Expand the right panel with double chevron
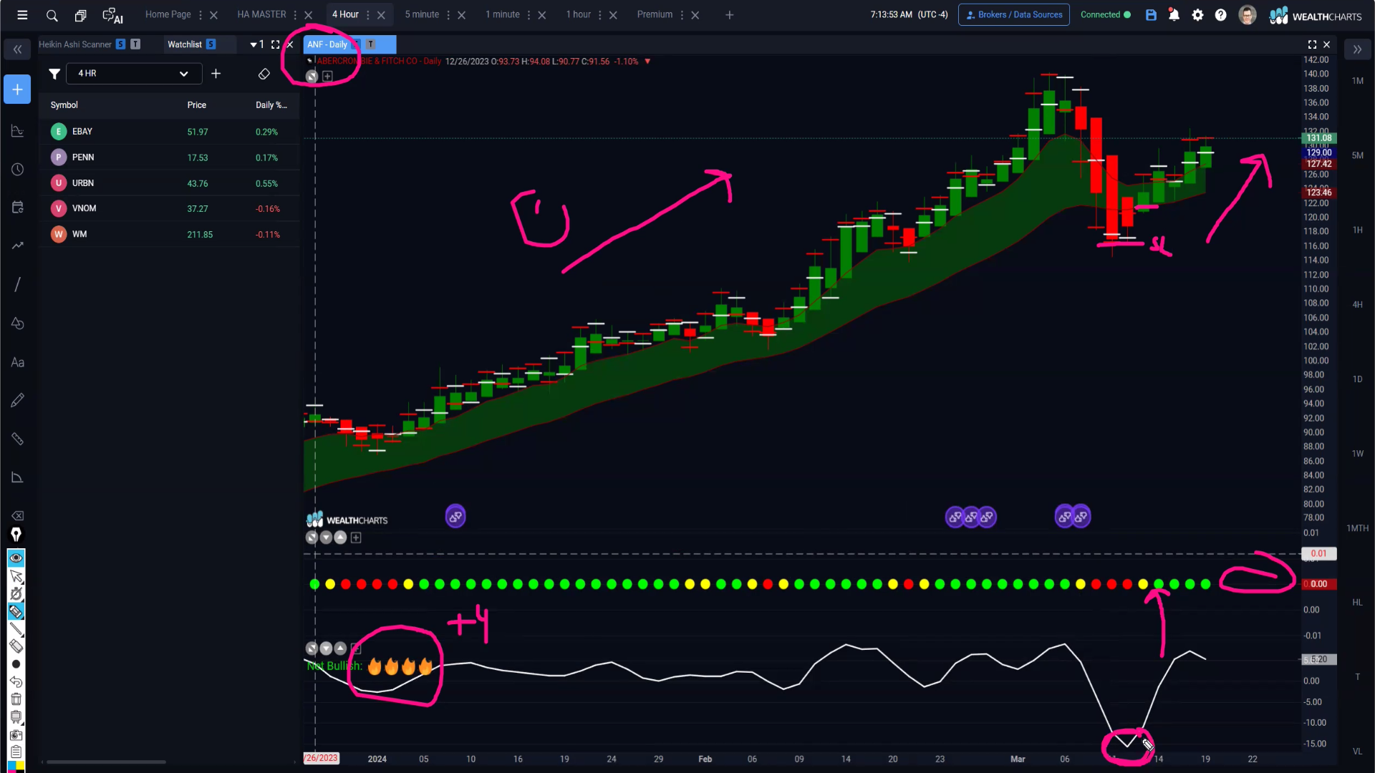Image resolution: width=1375 pixels, height=773 pixels. 1357,49
